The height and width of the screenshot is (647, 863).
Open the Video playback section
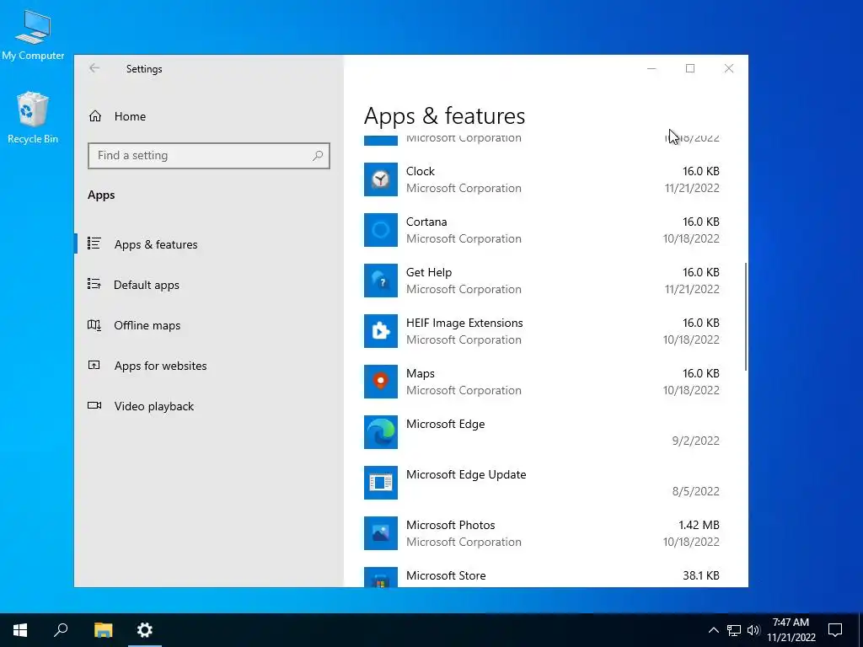209,406
